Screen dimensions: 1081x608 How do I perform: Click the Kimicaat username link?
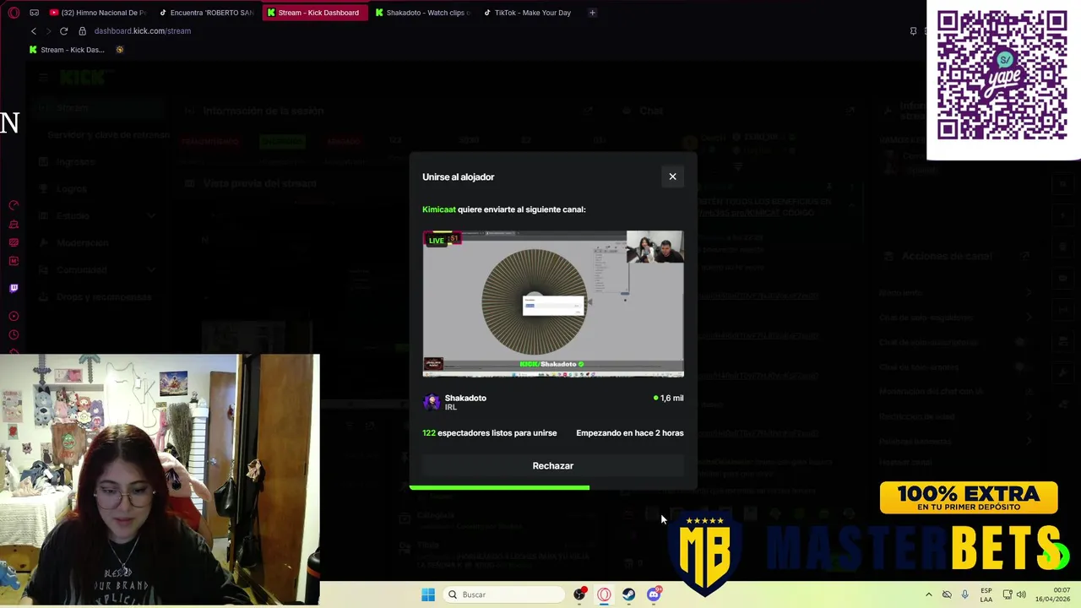(439, 209)
